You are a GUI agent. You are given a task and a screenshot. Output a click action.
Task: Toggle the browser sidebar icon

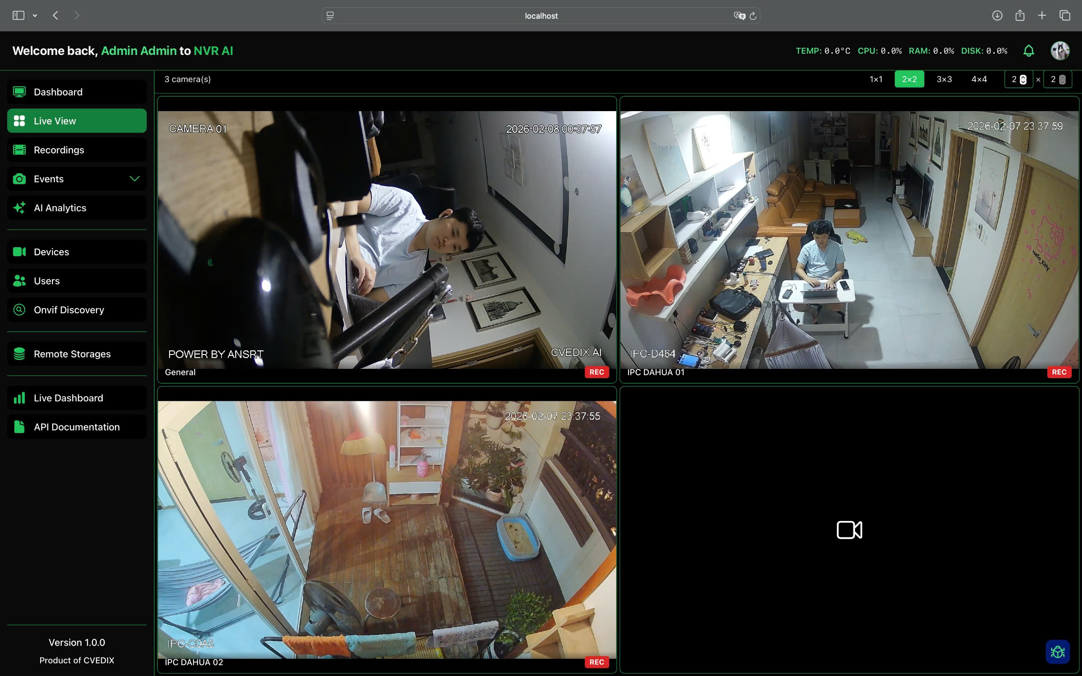point(18,16)
